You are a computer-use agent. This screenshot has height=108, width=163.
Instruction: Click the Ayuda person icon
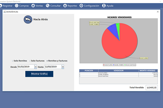(x=104, y=6)
